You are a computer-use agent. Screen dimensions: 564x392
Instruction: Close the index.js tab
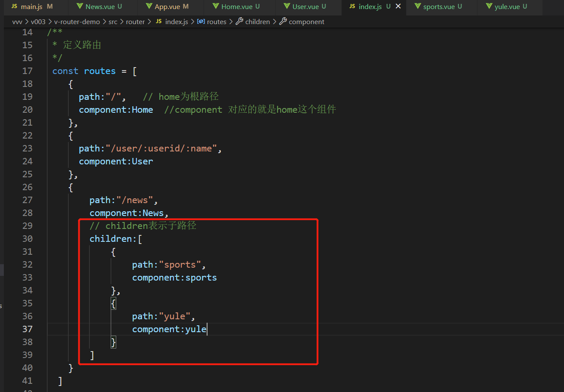(398, 6)
